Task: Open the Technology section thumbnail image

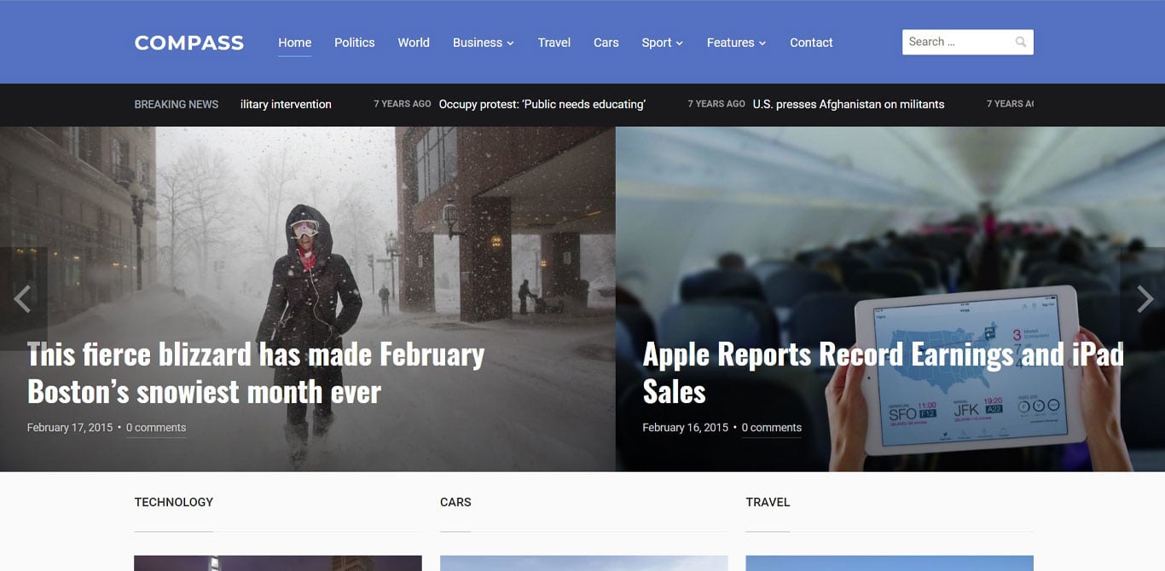Action: point(278,563)
